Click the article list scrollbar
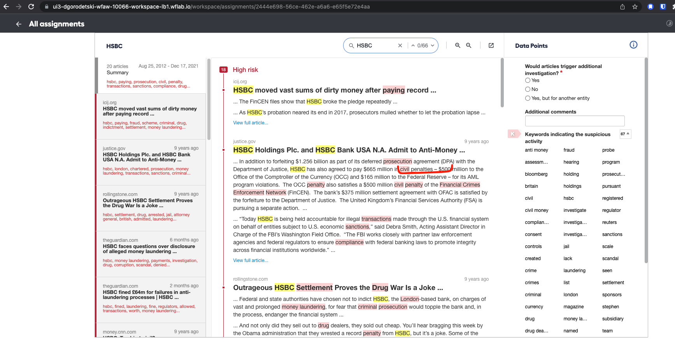The image size is (675, 360). pyautogui.click(x=209, y=99)
